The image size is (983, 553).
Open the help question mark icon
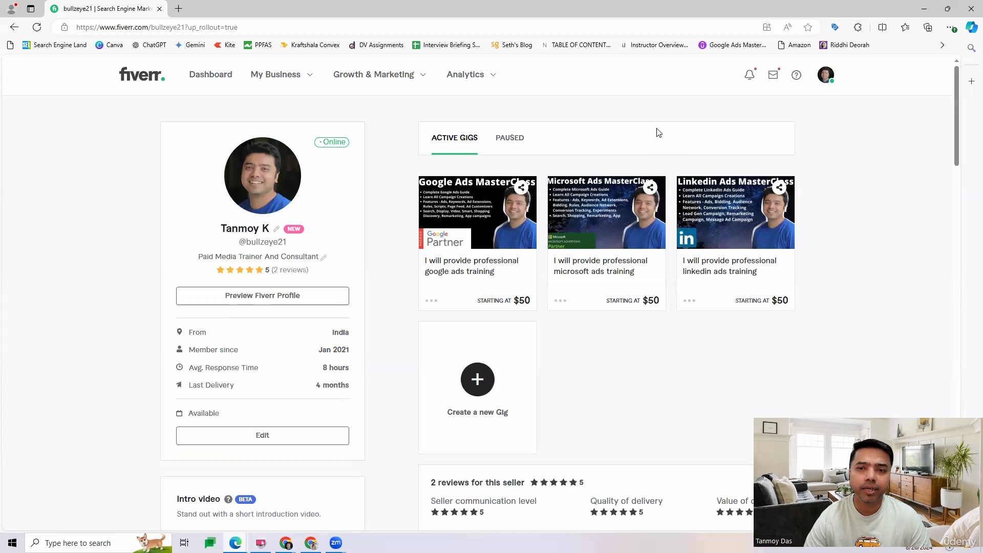(796, 75)
